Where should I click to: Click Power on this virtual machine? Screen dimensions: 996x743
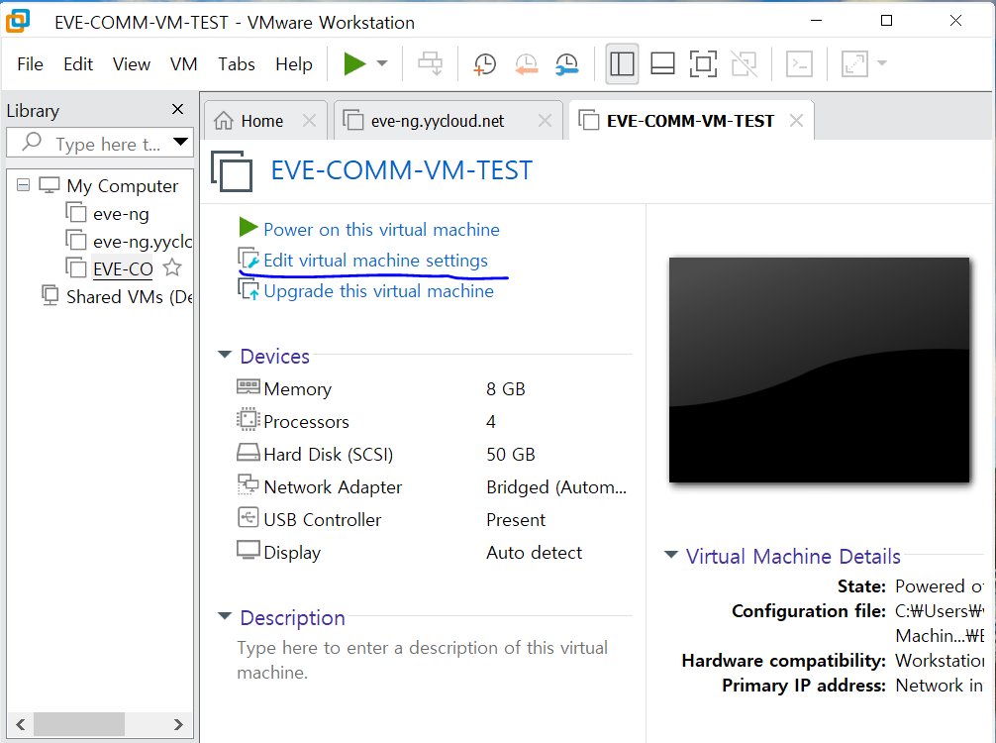coord(381,230)
